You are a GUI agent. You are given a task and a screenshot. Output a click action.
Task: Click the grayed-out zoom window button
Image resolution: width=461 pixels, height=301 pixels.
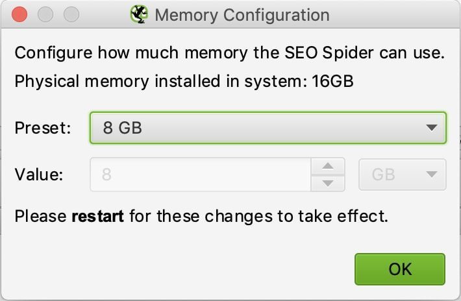pos(71,14)
